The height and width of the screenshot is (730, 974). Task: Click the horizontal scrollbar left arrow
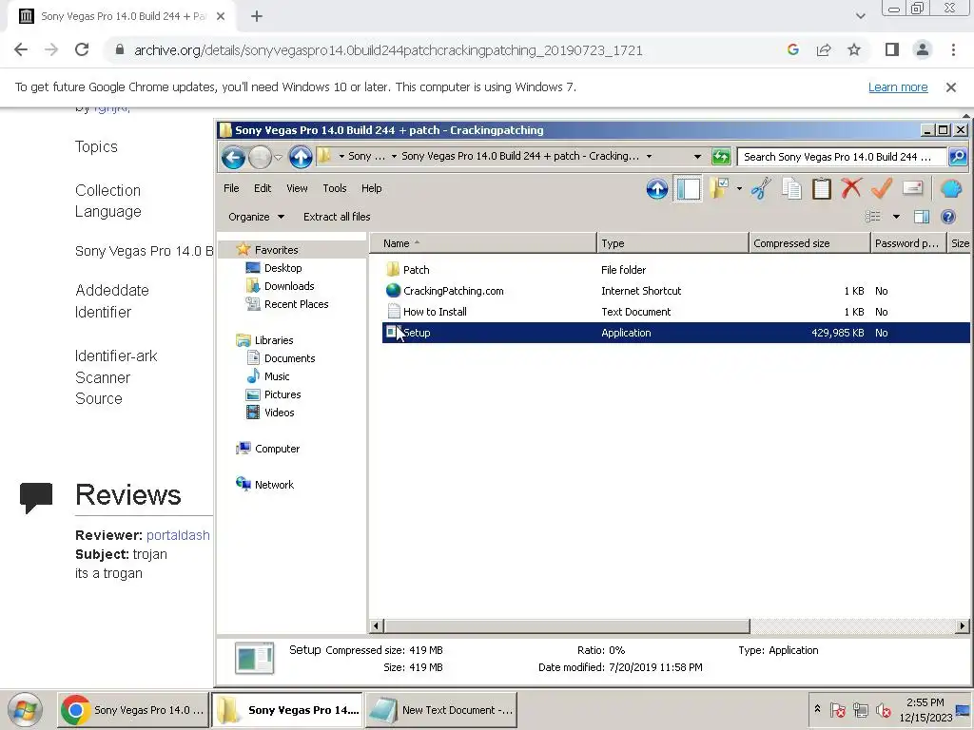tap(376, 625)
